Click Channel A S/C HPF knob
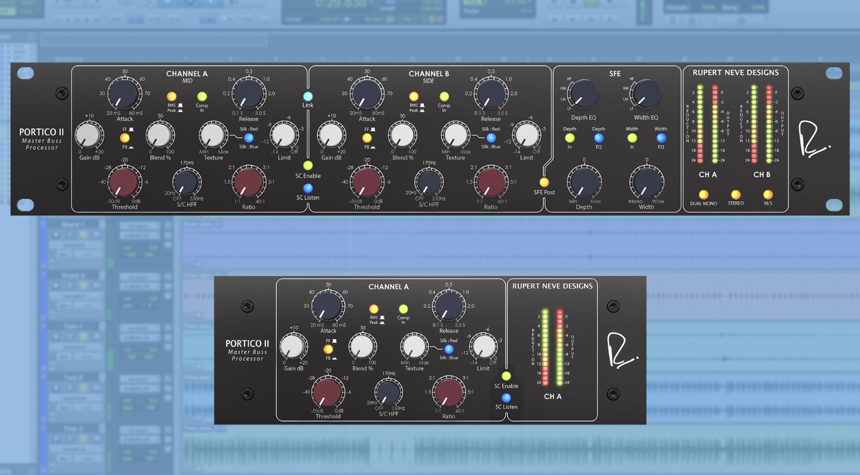Image resolution: width=860 pixels, height=475 pixels. (x=187, y=182)
